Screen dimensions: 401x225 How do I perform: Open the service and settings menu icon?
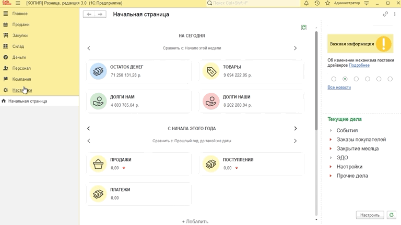click(x=366, y=3)
